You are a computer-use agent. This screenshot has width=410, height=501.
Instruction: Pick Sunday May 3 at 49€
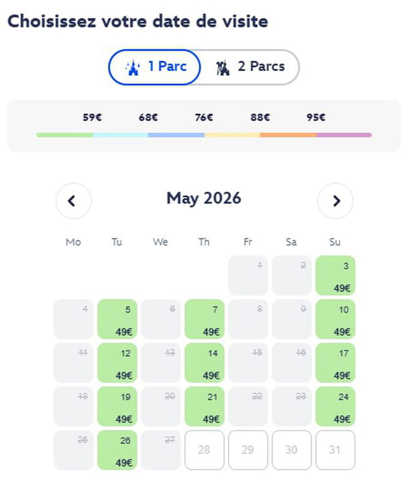(336, 275)
